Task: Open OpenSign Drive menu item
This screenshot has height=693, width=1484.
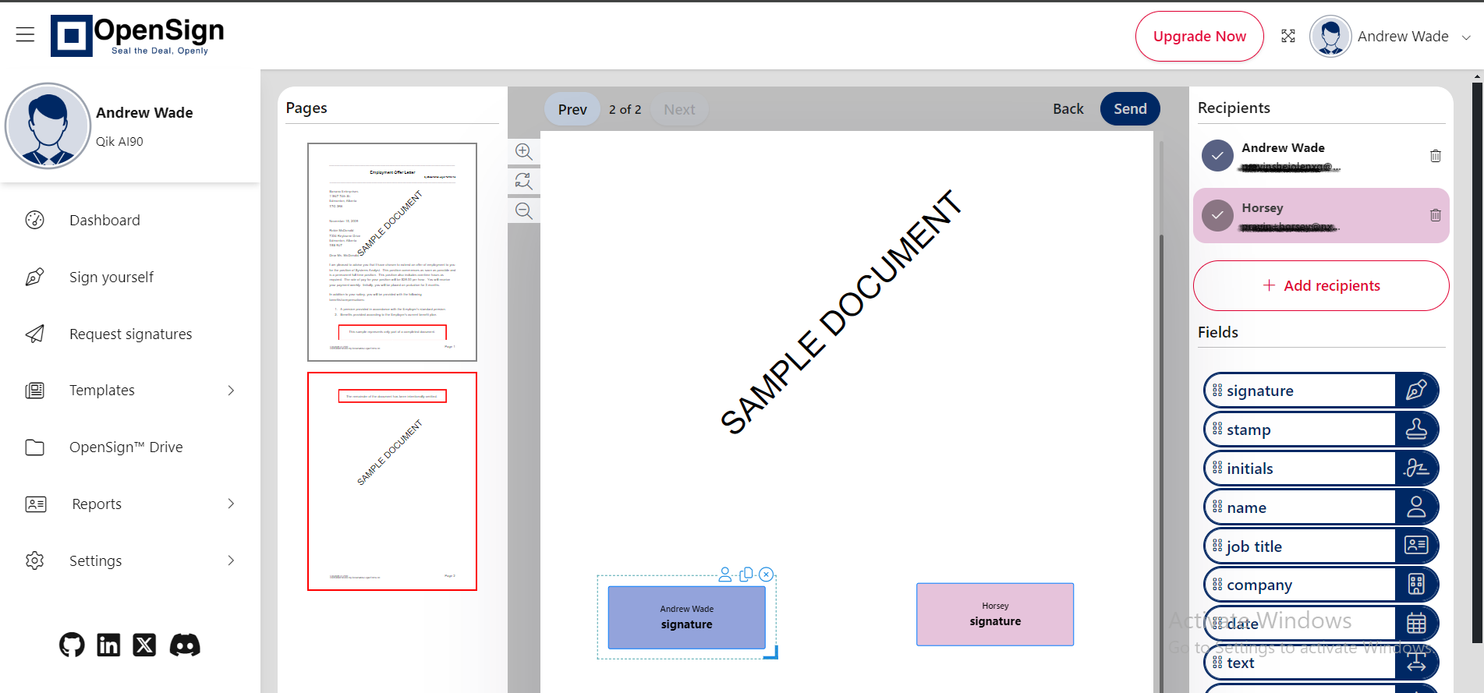Action: 126,447
